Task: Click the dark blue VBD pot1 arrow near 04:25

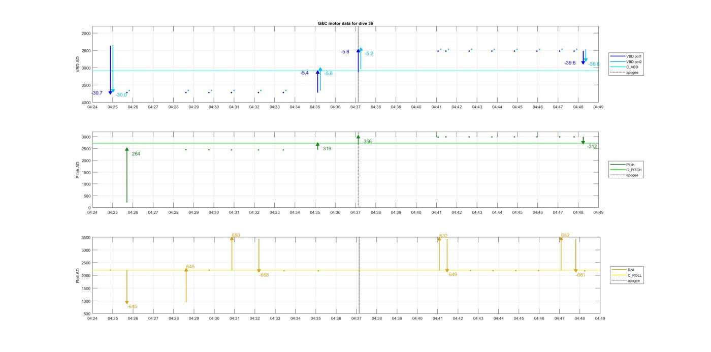Action: click(110, 70)
